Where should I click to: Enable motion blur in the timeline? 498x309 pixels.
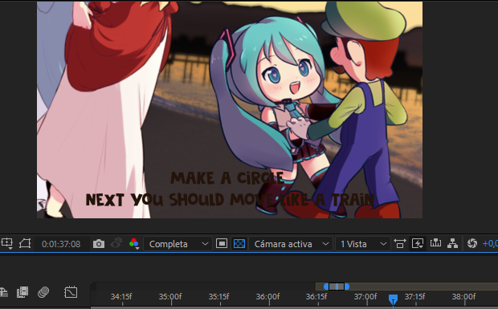pyautogui.click(x=43, y=292)
